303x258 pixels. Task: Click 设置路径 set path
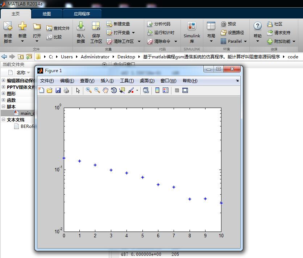[232, 33]
